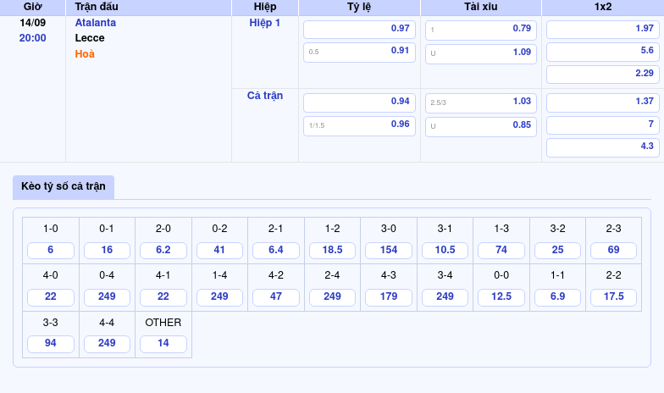Select the orange Hoà draw label
664x393 pixels.
[x=85, y=54]
